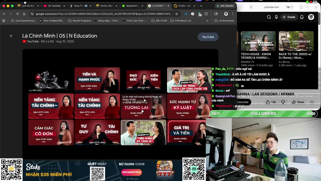Open the How to Make PRO... bookmark

pos(52,21)
